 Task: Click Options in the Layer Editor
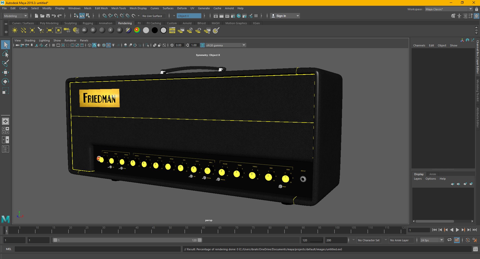430,179
